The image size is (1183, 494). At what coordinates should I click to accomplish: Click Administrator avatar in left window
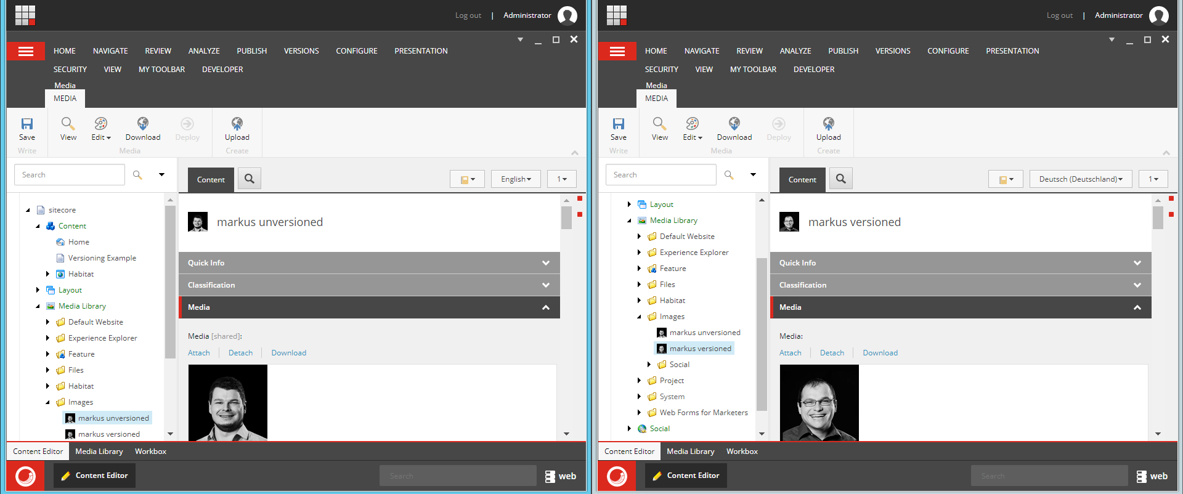point(567,15)
